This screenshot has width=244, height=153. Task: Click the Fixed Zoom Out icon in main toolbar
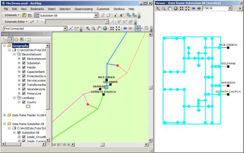118,28
